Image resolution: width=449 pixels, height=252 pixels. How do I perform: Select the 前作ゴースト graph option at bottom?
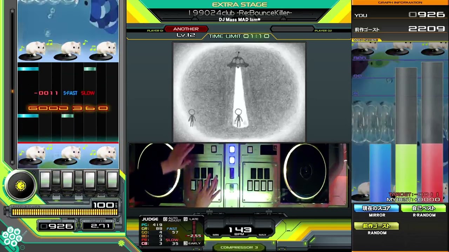pos(376,226)
